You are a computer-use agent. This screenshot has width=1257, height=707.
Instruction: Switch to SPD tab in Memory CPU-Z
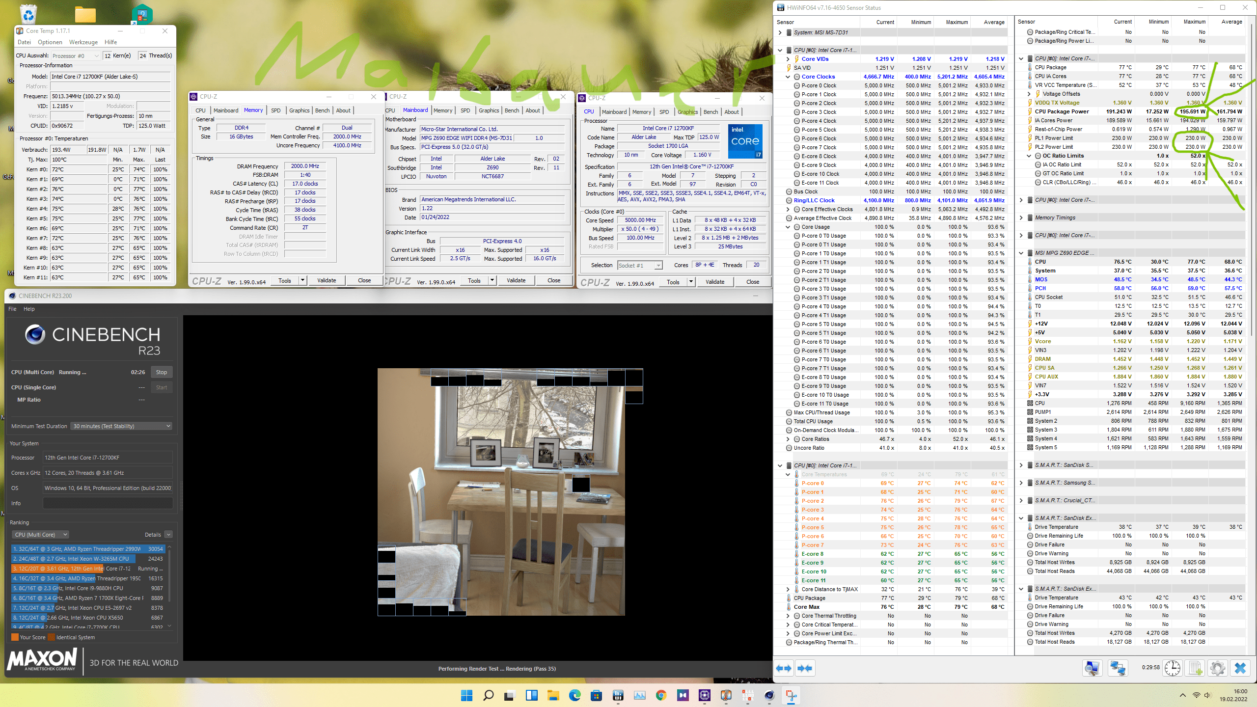(x=276, y=110)
